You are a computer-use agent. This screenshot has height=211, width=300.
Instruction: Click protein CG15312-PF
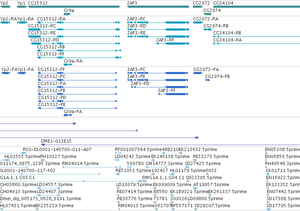point(77,73)
